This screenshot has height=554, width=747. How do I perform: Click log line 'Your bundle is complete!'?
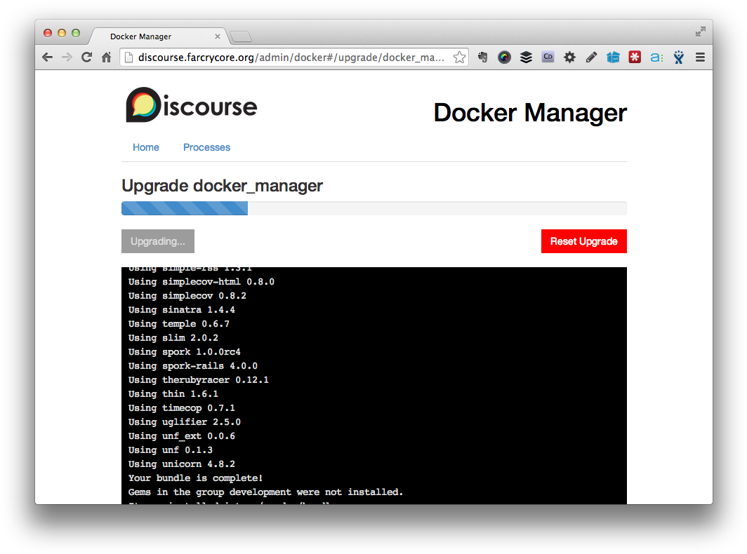click(x=195, y=478)
